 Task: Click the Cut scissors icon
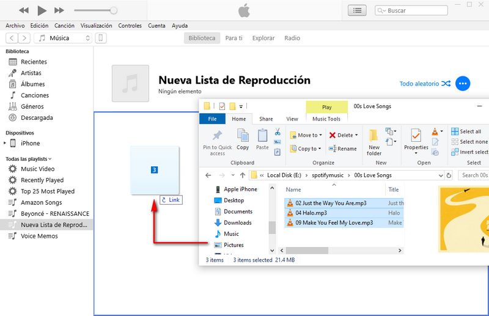(278, 132)
